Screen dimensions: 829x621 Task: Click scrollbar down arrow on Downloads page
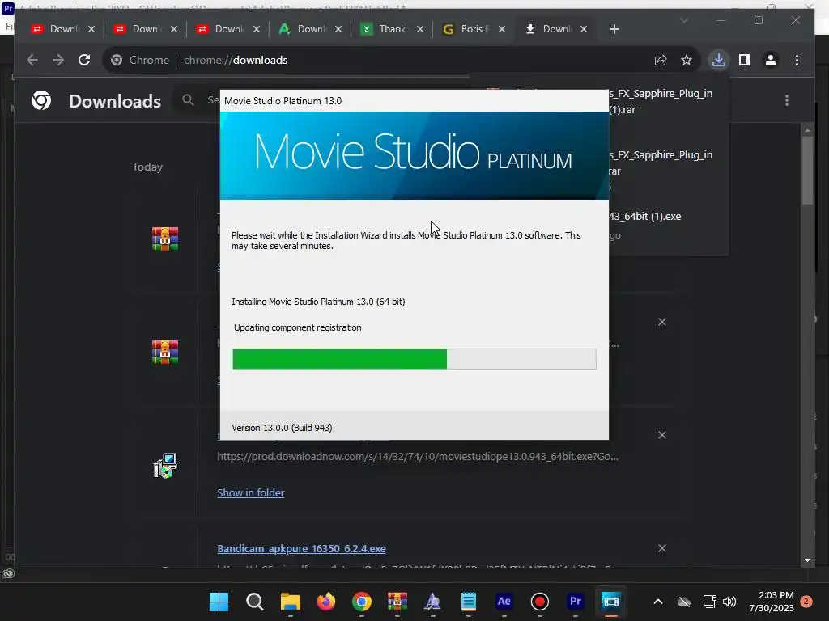pos(807,560)
